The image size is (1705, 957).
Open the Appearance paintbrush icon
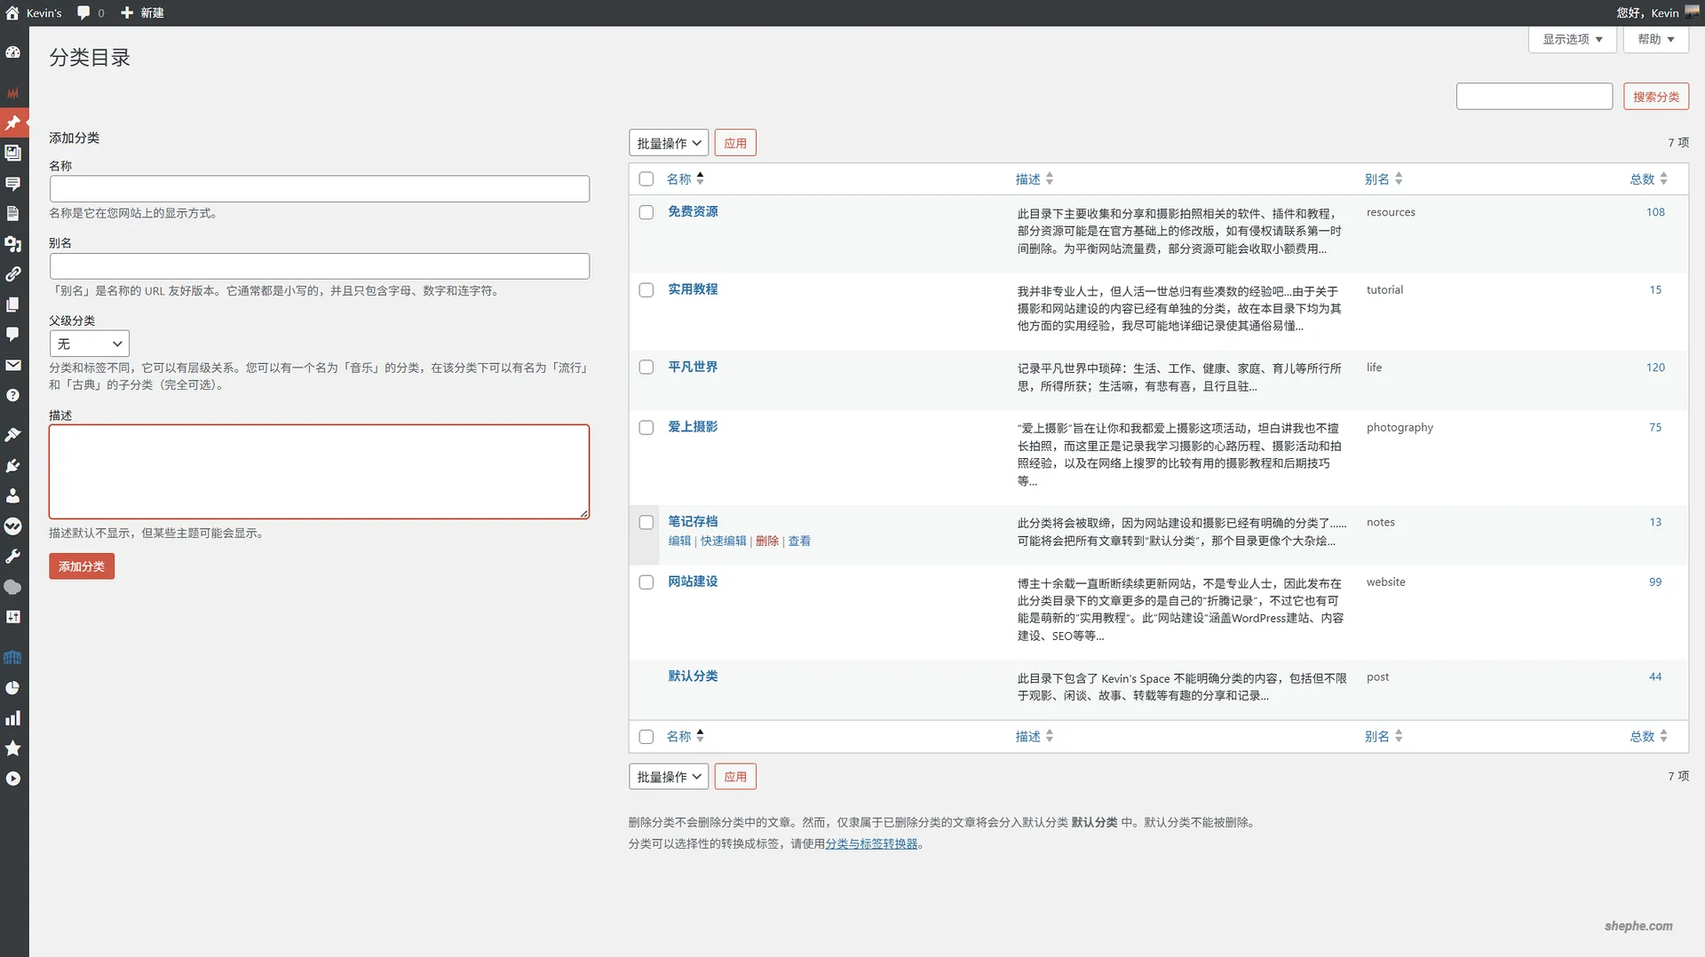pyautogui.click(x=13, y=434)
